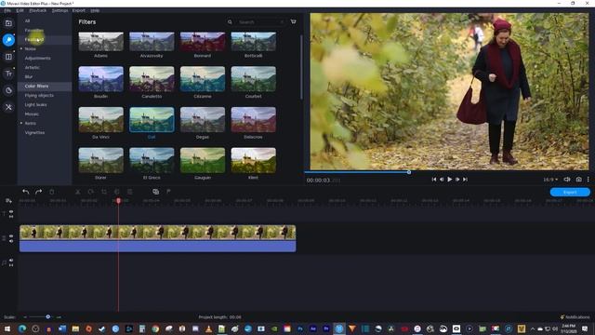Mute the player volume speaker
595x335 pixels.
[567, 180]
